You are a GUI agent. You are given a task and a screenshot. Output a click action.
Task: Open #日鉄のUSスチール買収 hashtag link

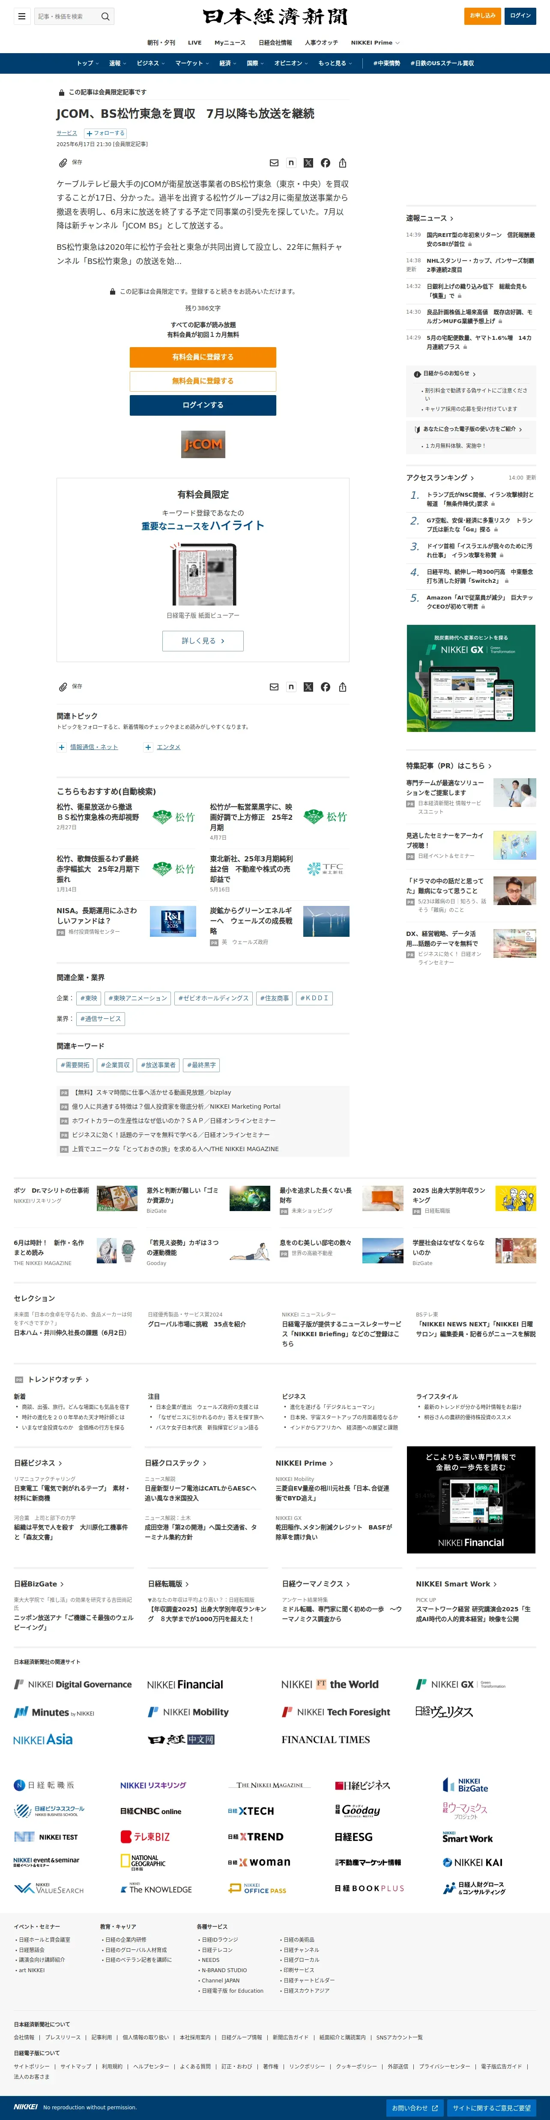click(442, 63)
